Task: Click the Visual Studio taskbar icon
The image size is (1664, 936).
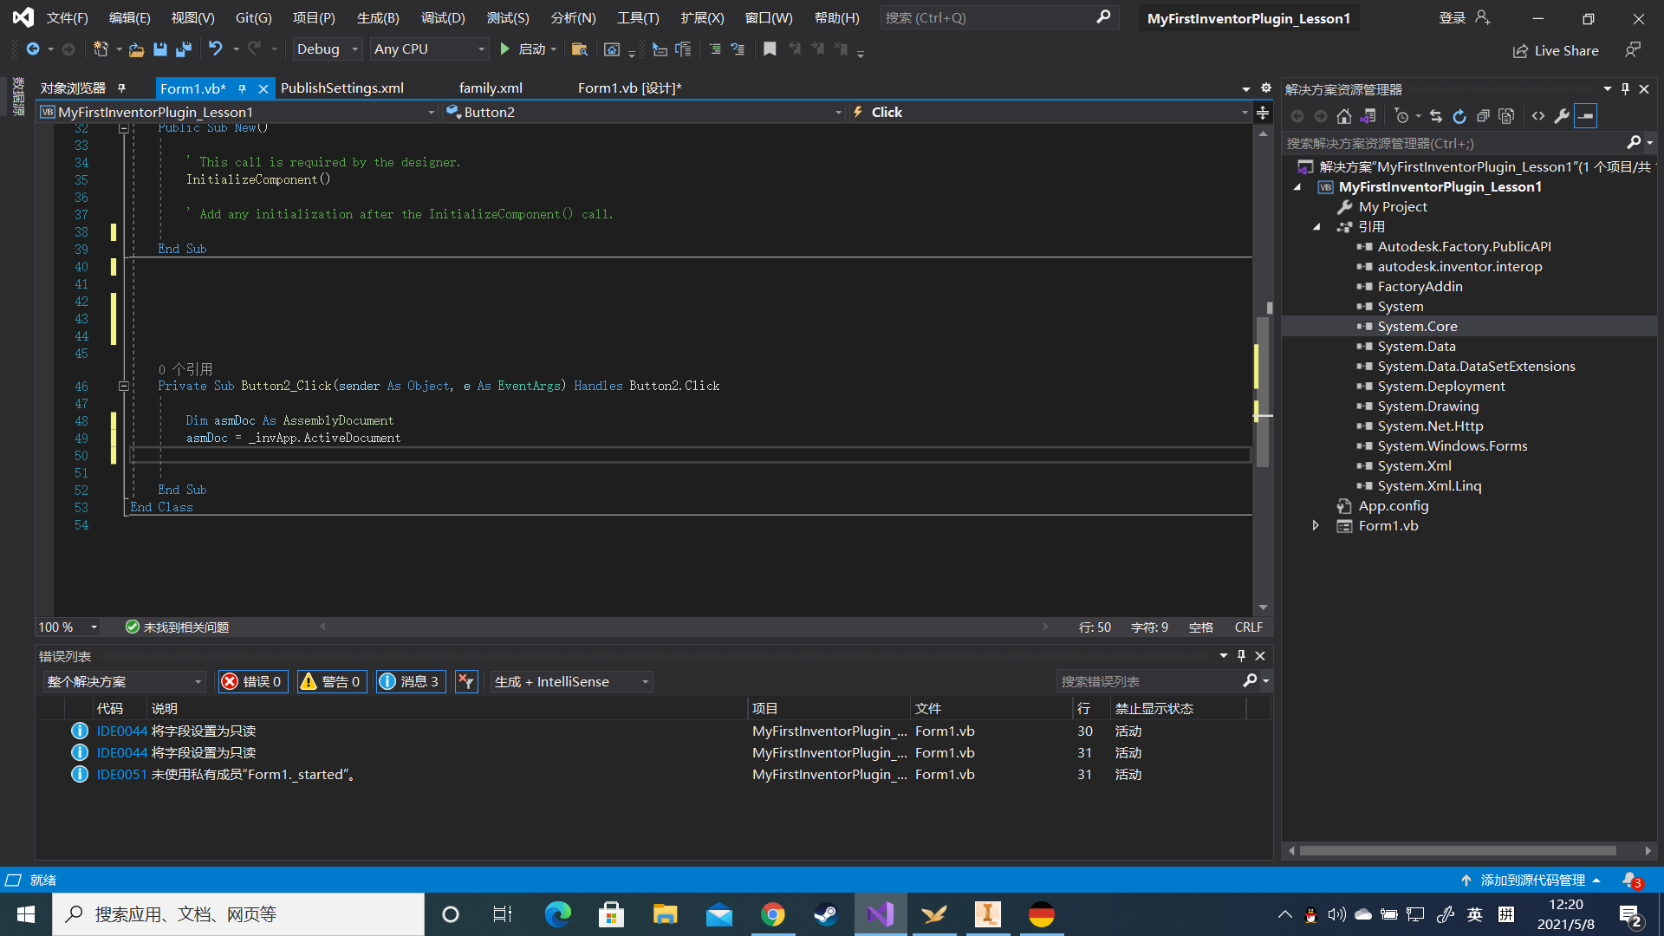Action: click(x=881, y=914)
